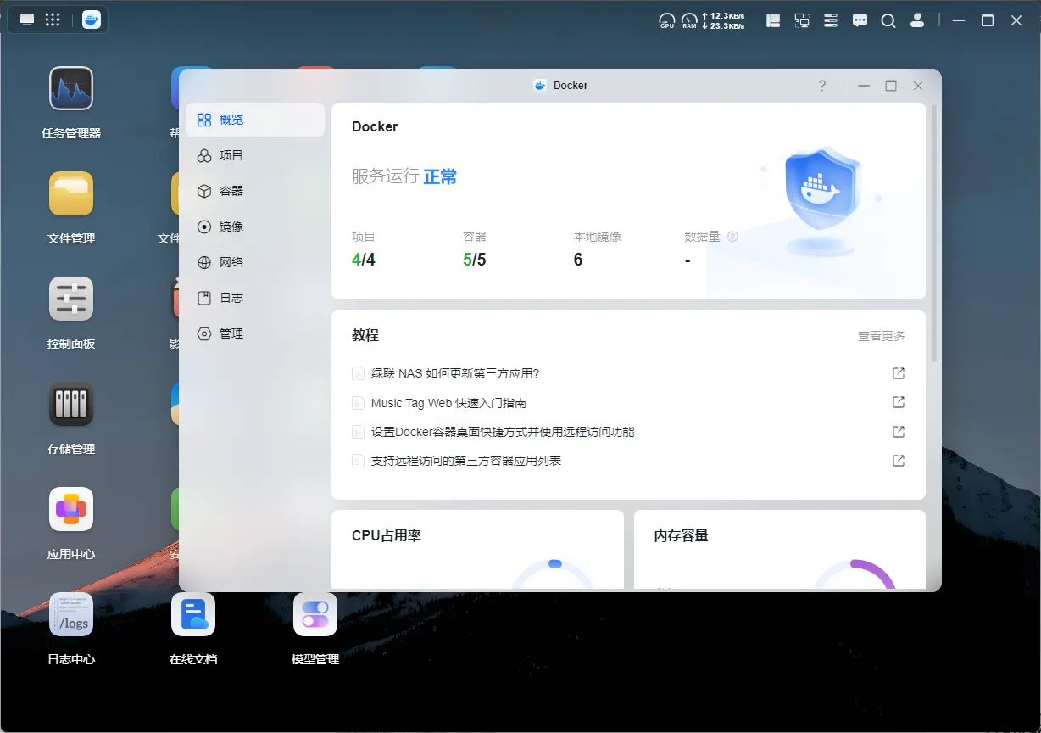Click the RAM usage gauge in top bar
Image resolution: width=1041 pixels, height=733 pixels.
point(689,20)
